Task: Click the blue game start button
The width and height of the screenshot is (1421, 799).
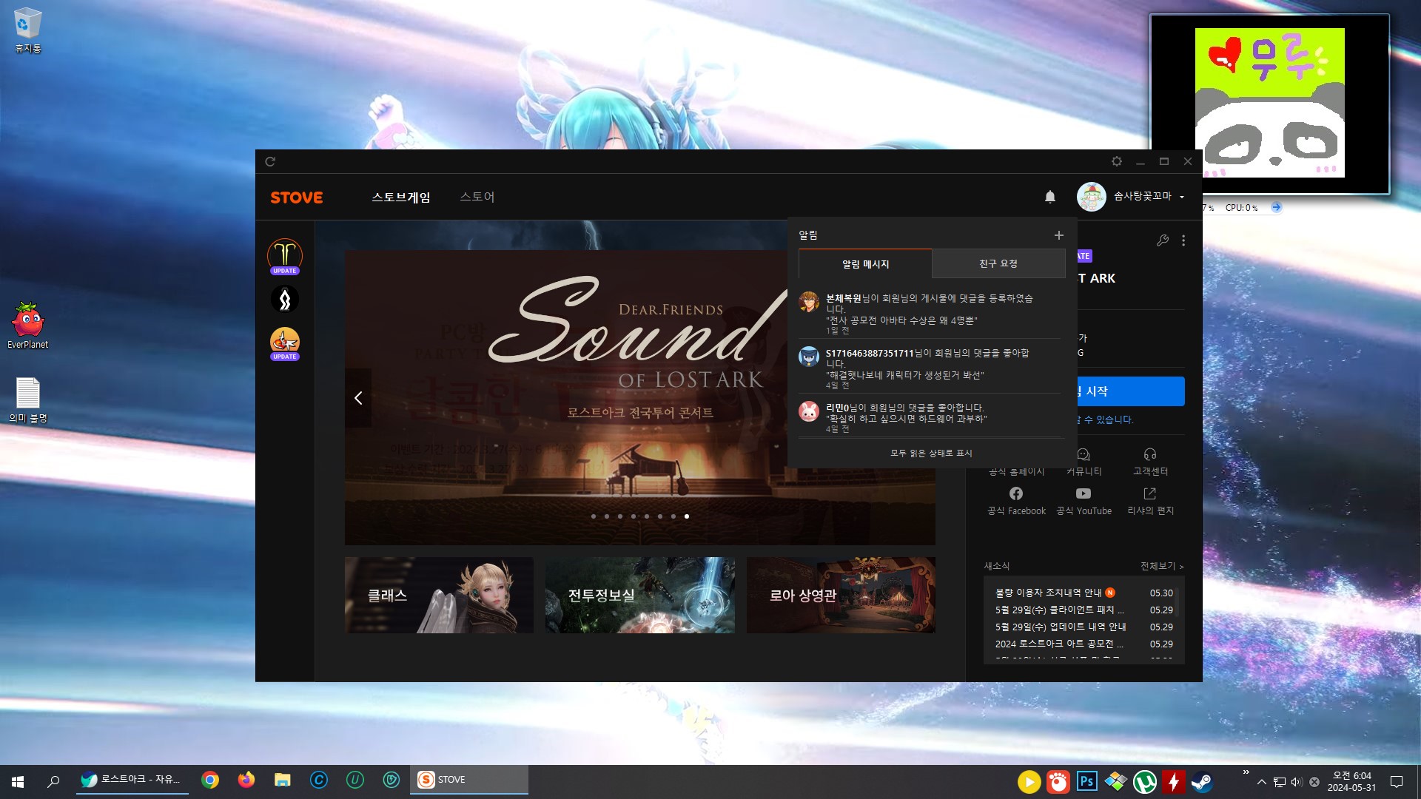Action: 1129,391
